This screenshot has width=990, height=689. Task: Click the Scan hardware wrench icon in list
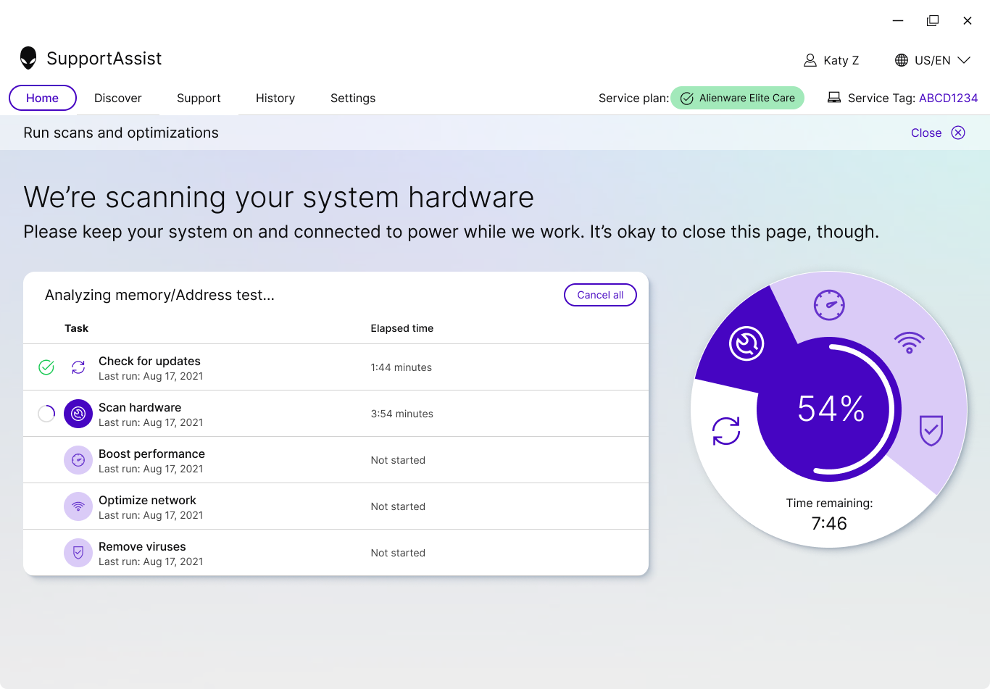pyautogui.click(x=78, y=414)
